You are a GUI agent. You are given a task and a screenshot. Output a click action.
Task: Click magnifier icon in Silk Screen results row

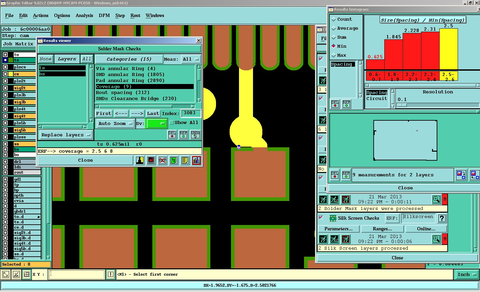coord(436,239)
